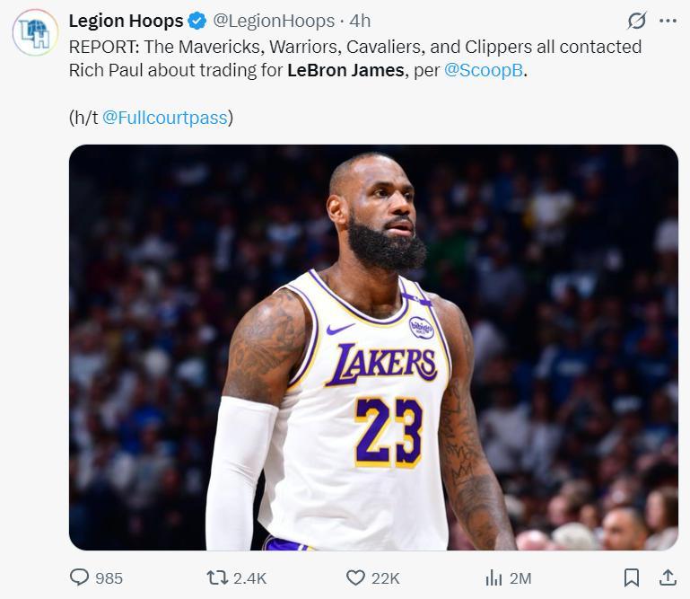Click the reply speech bubble icon
The width and height of the screenshot is (690, 599).
pos(80,577)
